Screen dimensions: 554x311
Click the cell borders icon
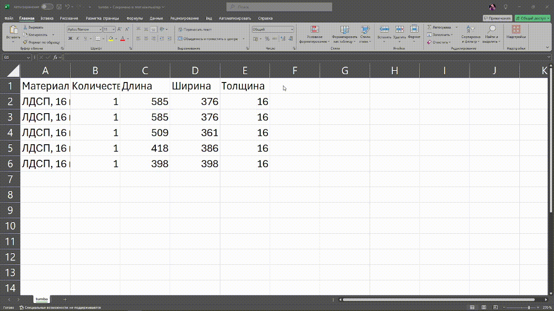click(98, 38)
